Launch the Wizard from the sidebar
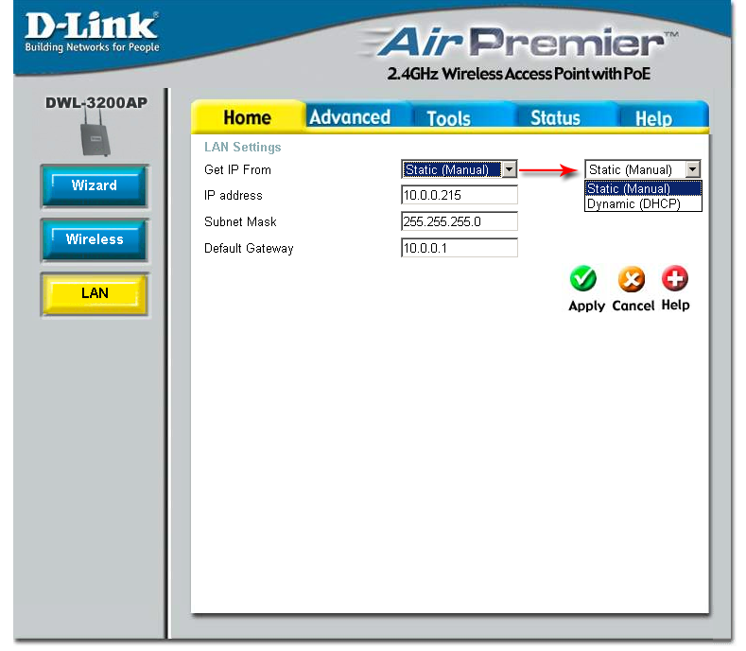 click(95, 185)
